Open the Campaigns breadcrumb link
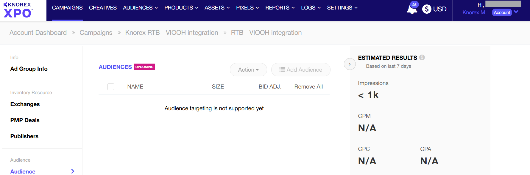The height and width of the screenshot is (175, 530). 96,33
